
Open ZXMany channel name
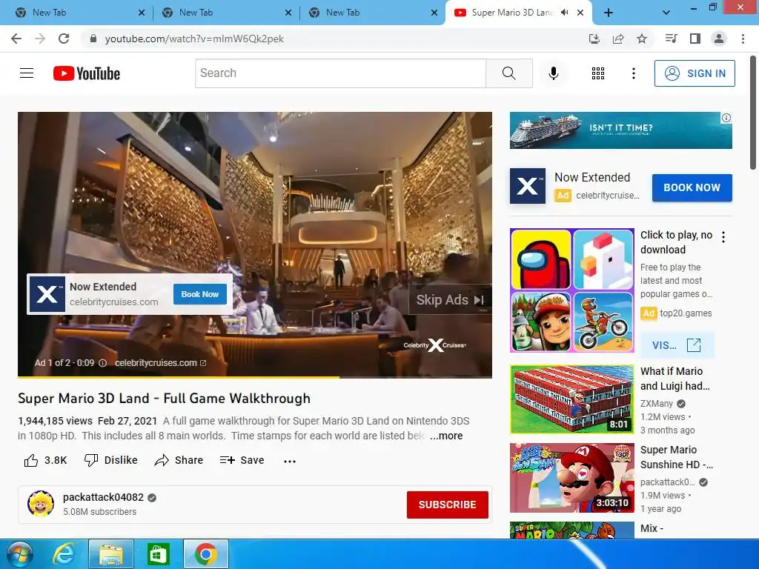tap(657, 404)
